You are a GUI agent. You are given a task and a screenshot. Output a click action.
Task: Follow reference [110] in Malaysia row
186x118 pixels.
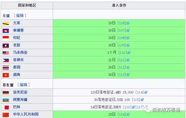[x=123, y=52]
